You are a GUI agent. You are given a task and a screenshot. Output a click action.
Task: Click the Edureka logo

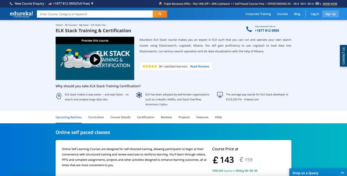pyautogui.click(x=22, y=14)
